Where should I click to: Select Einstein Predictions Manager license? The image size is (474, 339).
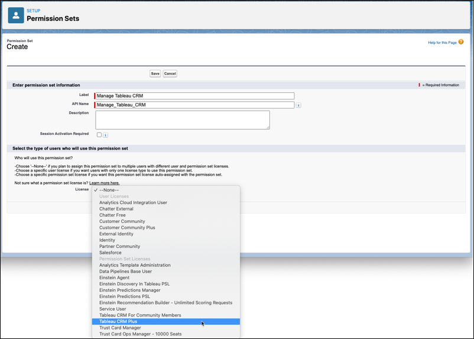166,290
